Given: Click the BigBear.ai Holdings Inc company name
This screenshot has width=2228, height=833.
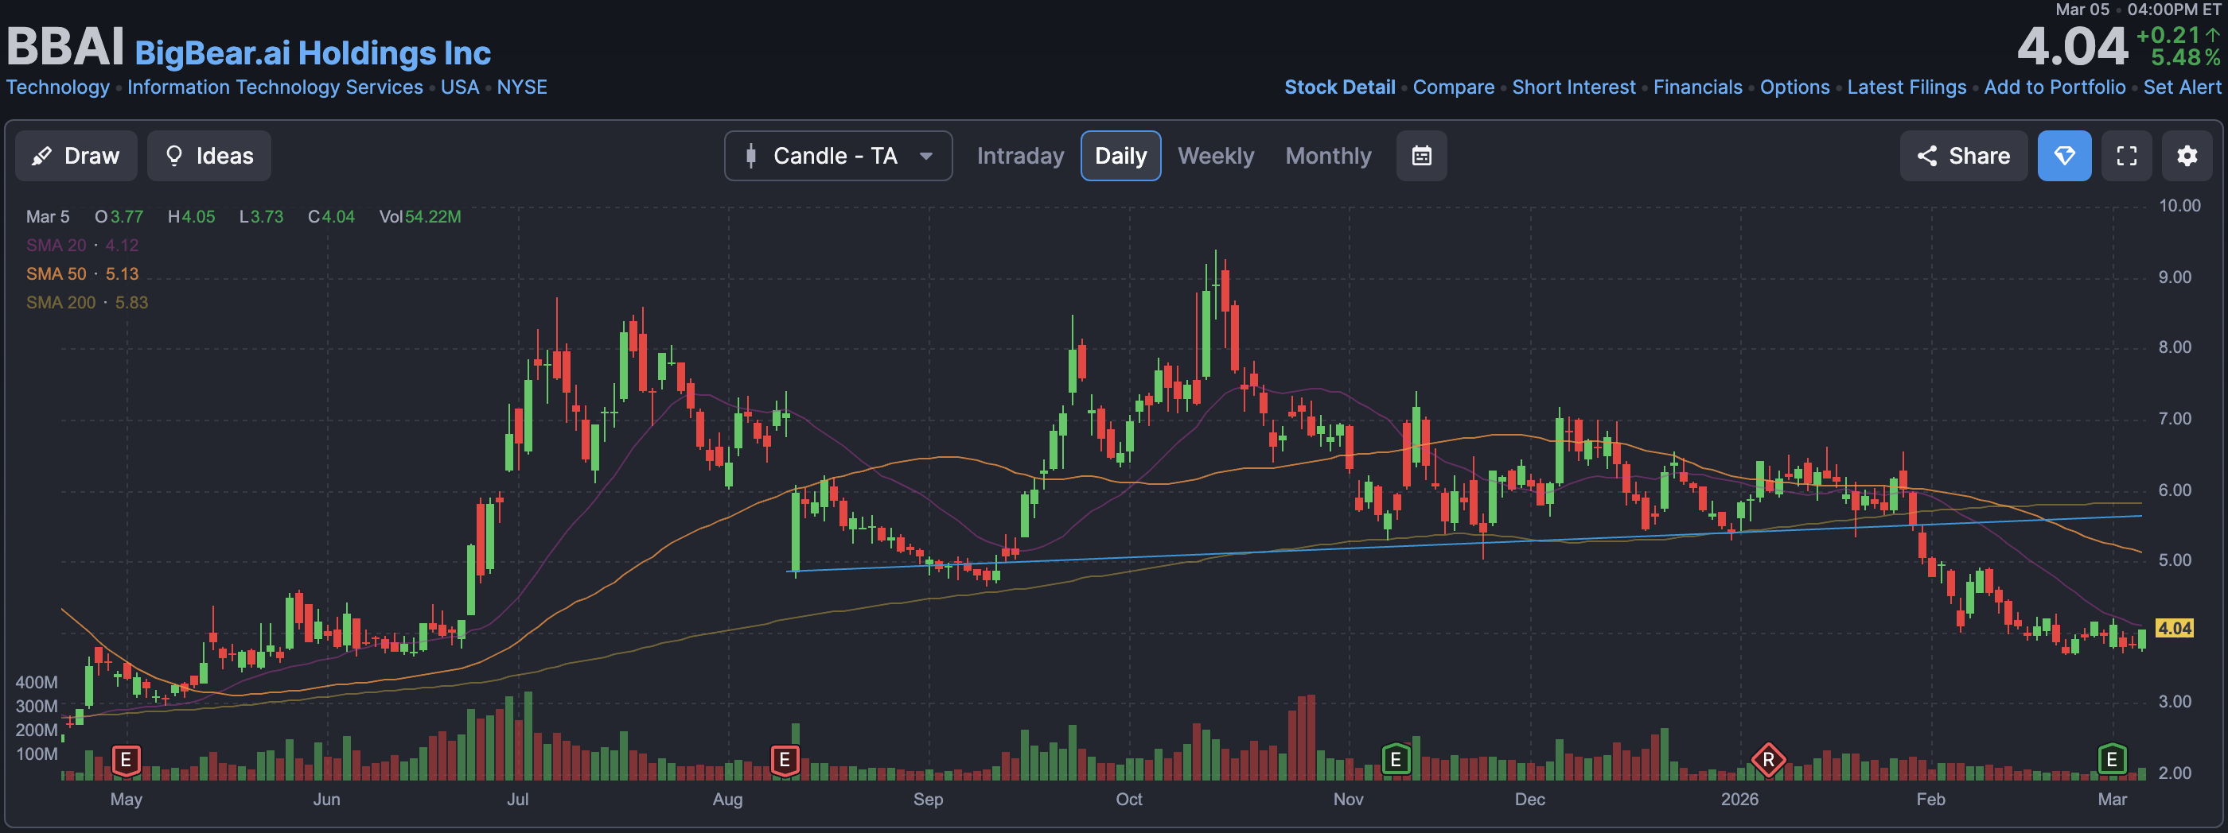Looking at the screenshot, I should tap(312, 53).
